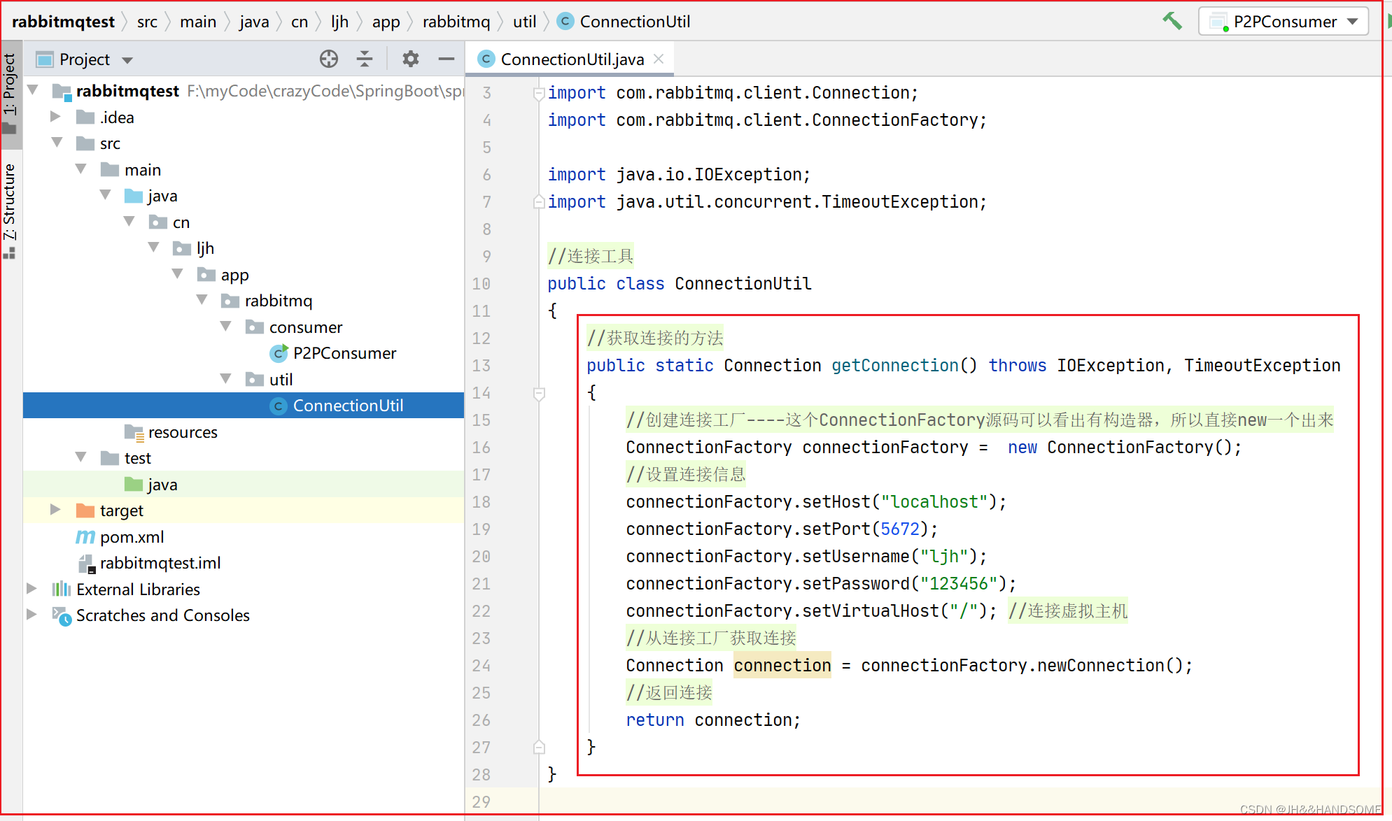The height and width of the screenshot is (821, 1392).
Task: Click the collapse all icon in Project panel
Action: 365,59
